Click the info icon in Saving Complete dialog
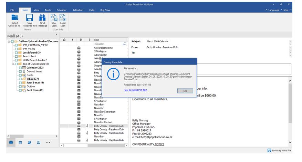This screenshot has height=162, width=302. point(113,74)
